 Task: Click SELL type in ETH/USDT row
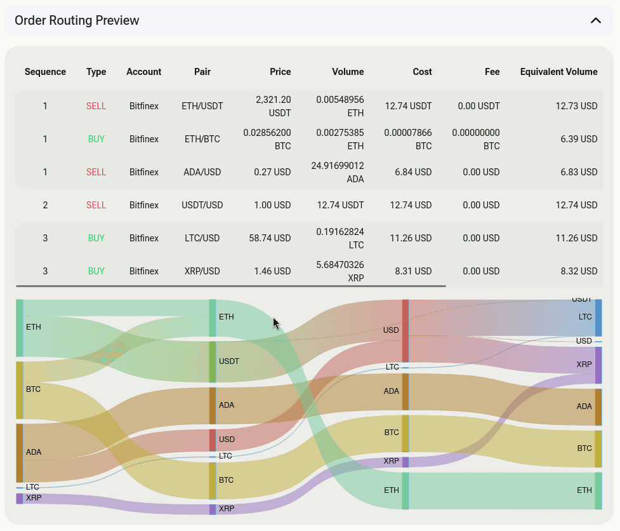[x=96, y=106]
